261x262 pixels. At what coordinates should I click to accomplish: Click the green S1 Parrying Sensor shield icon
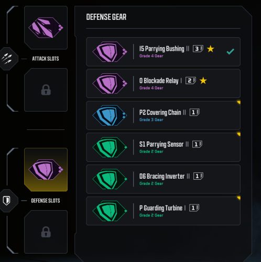(110, 147)
